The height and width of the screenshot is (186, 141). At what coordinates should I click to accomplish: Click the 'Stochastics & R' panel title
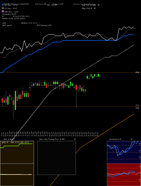point(115,139)
